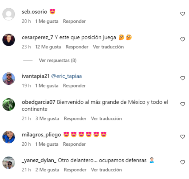Heart milagros_pliego's emoji comment

tap(183, 137)
